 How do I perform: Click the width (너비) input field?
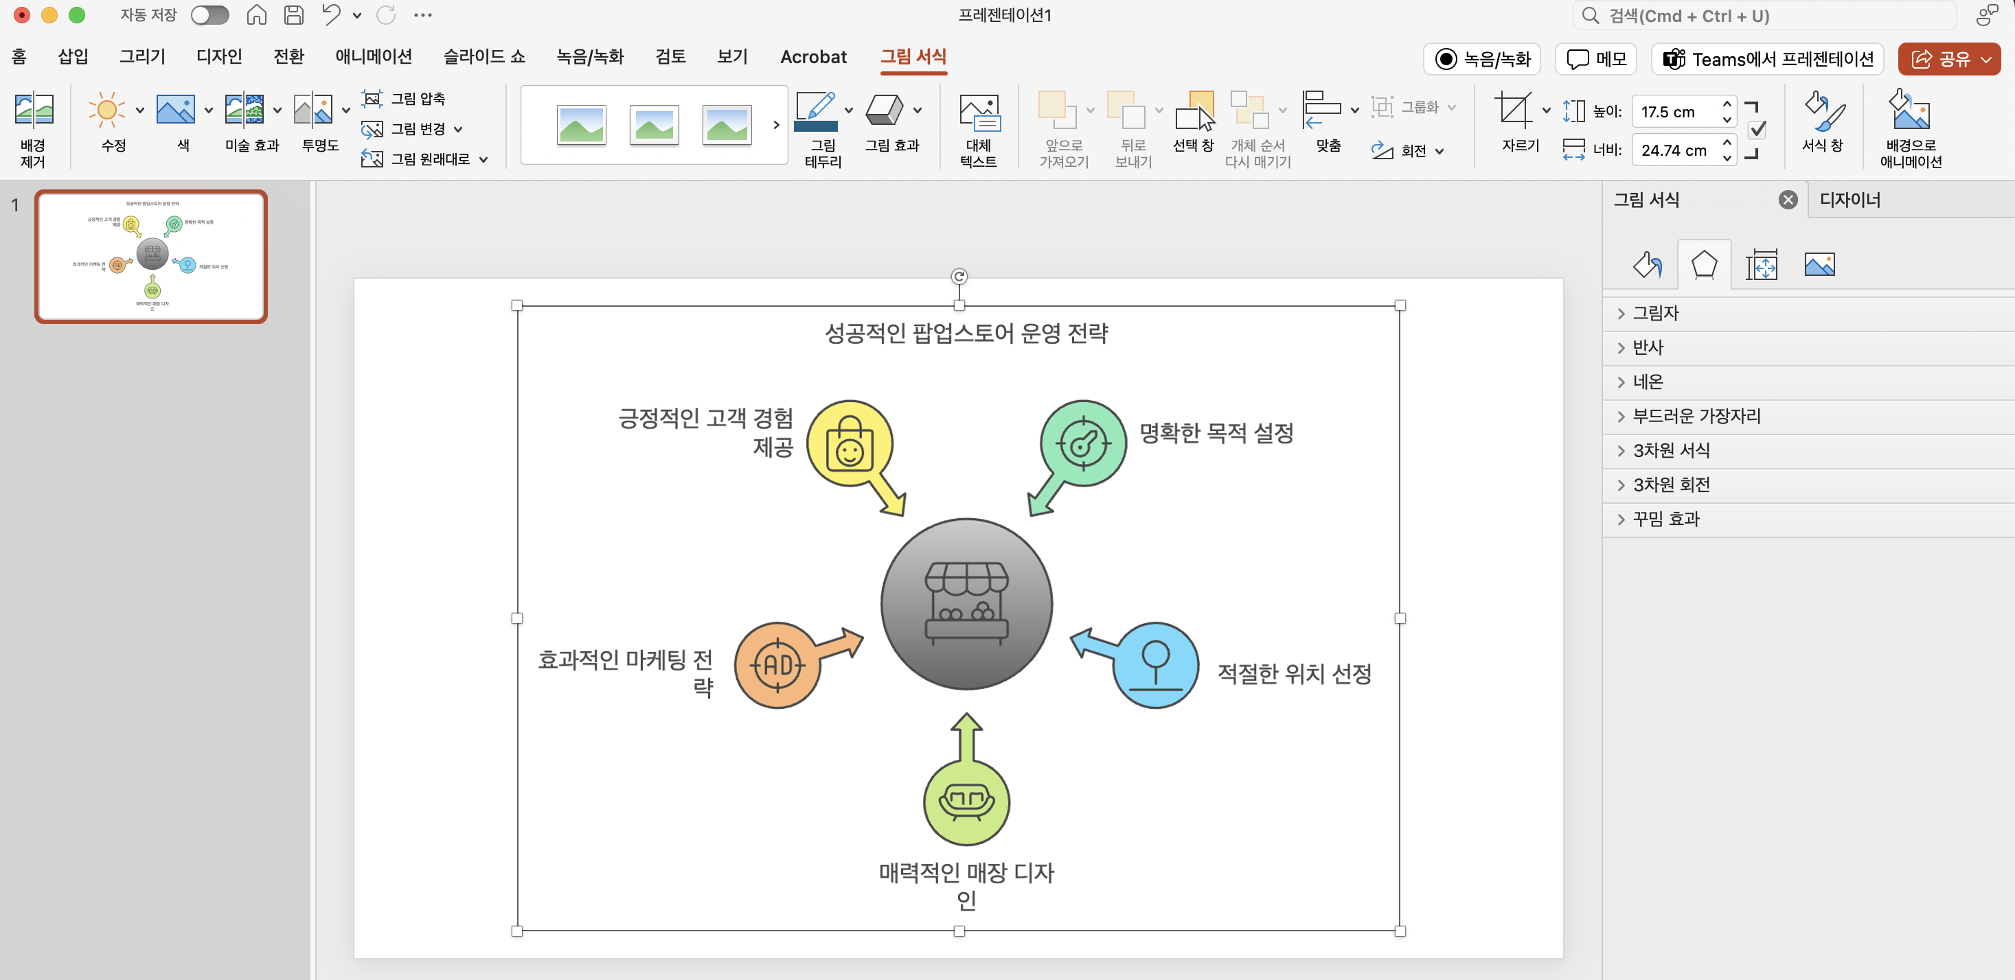click(1675, 150)
